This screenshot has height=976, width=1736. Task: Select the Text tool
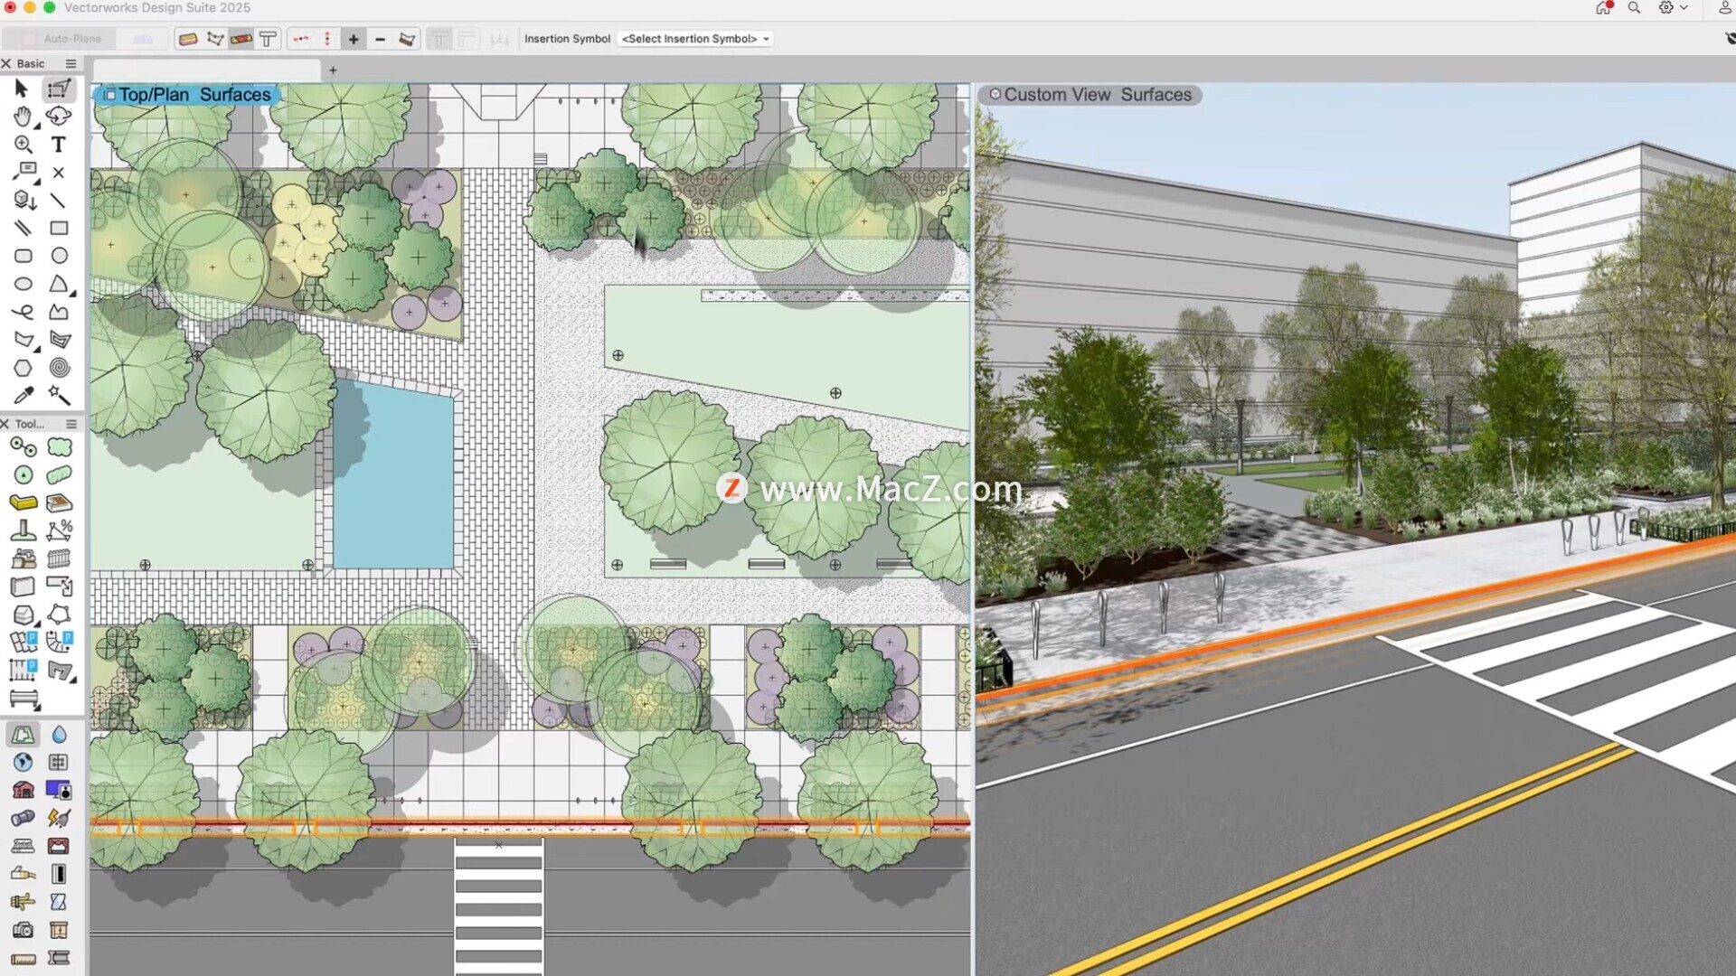pyautogui.click(x=59, y=145)
